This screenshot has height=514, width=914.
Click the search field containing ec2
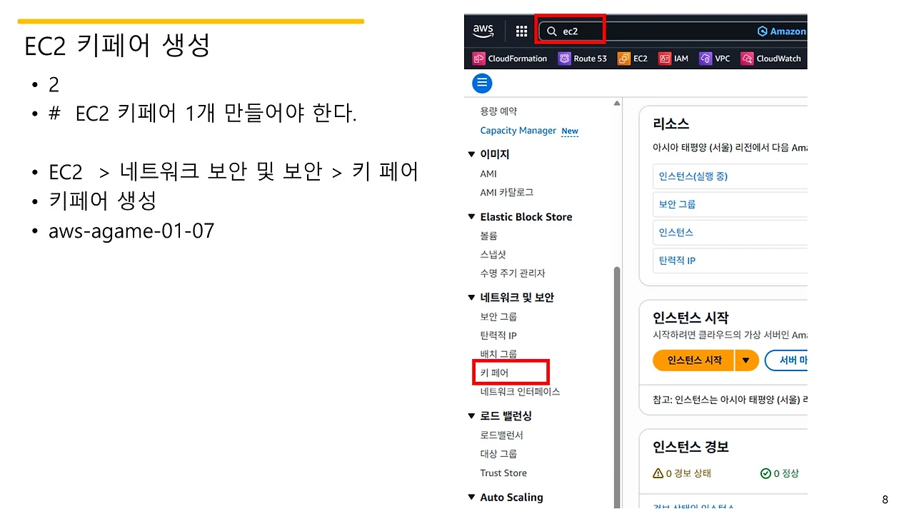click(x=571, y=31)
